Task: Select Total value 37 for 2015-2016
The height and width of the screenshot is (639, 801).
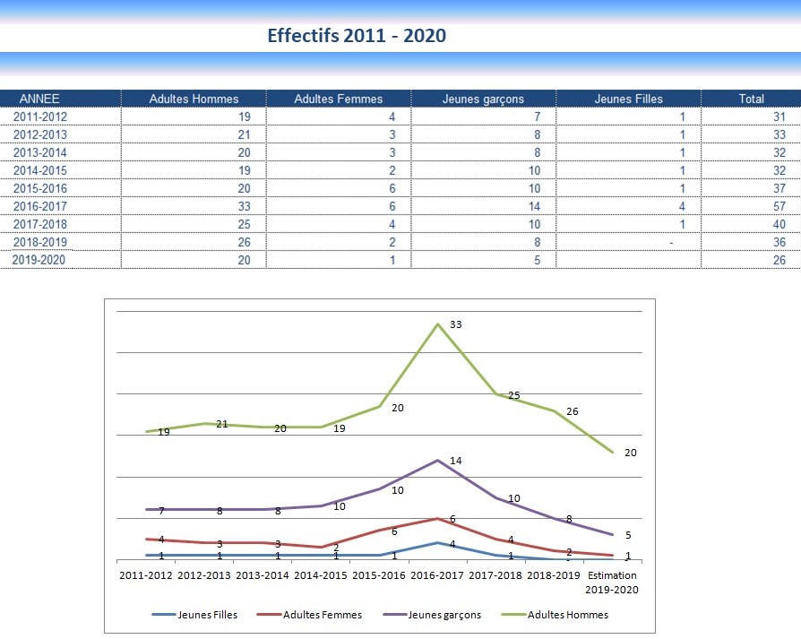Action: (779, 188)
